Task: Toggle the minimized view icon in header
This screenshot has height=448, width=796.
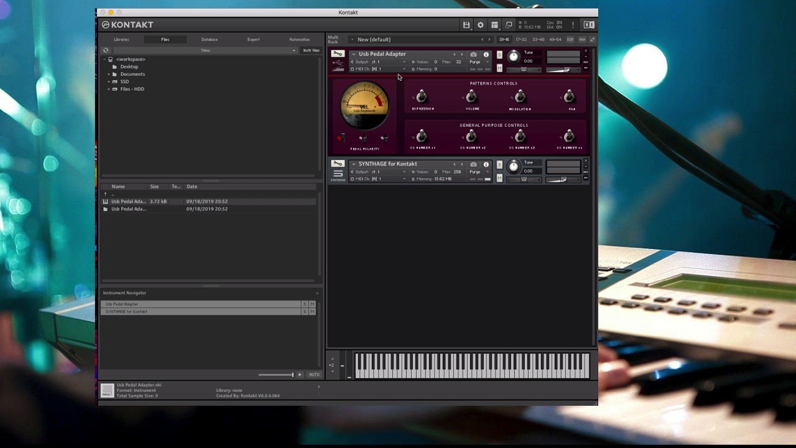Action: click(x=509, y=25)
